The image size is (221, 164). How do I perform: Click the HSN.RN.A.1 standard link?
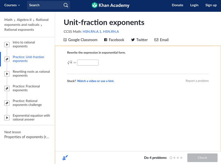pyautogui.click(x=92, y=32)
